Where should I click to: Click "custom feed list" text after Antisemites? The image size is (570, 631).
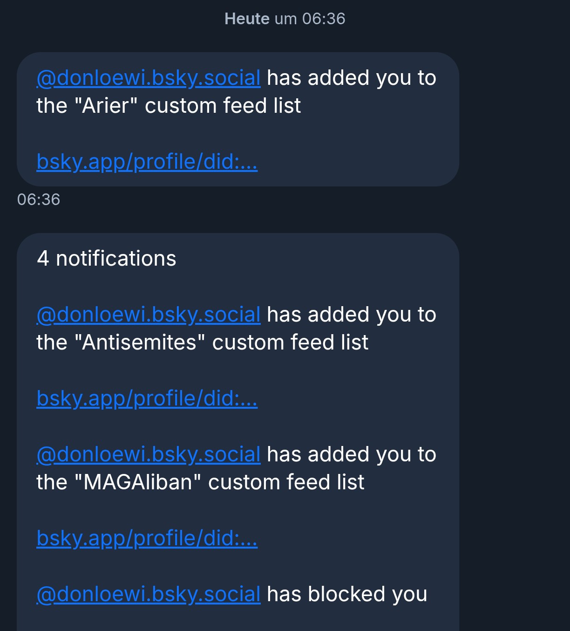(290, 343)
